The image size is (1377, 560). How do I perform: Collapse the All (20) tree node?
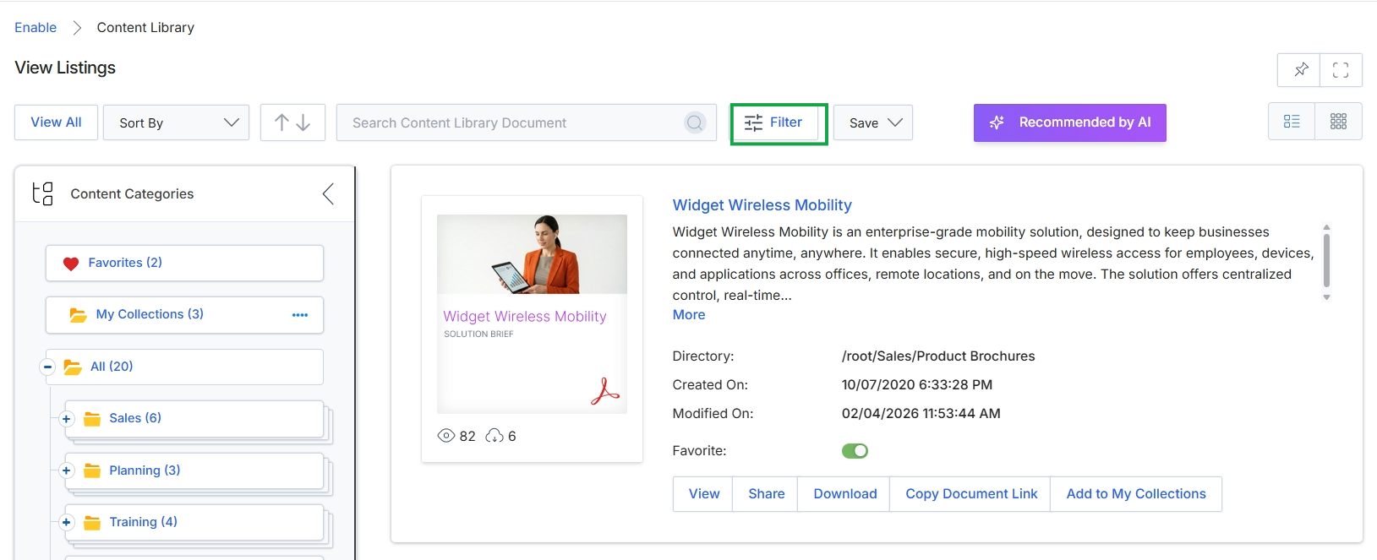pyautogui.click(x=47, y=367)
